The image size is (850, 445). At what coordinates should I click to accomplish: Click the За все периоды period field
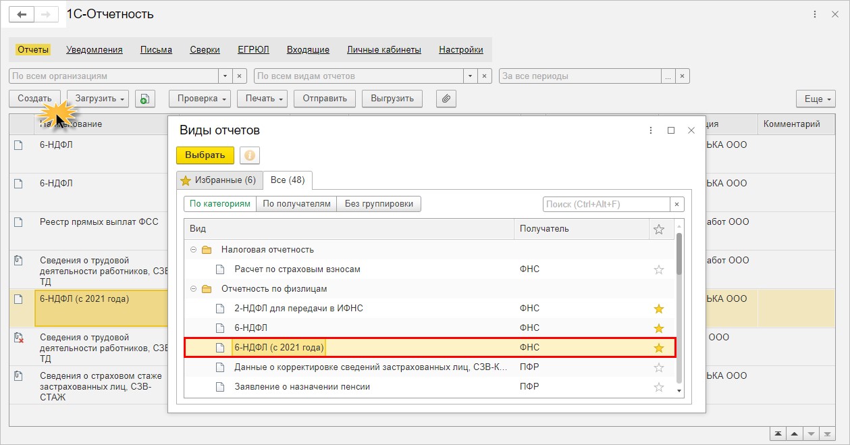click(x=580, y=76)
